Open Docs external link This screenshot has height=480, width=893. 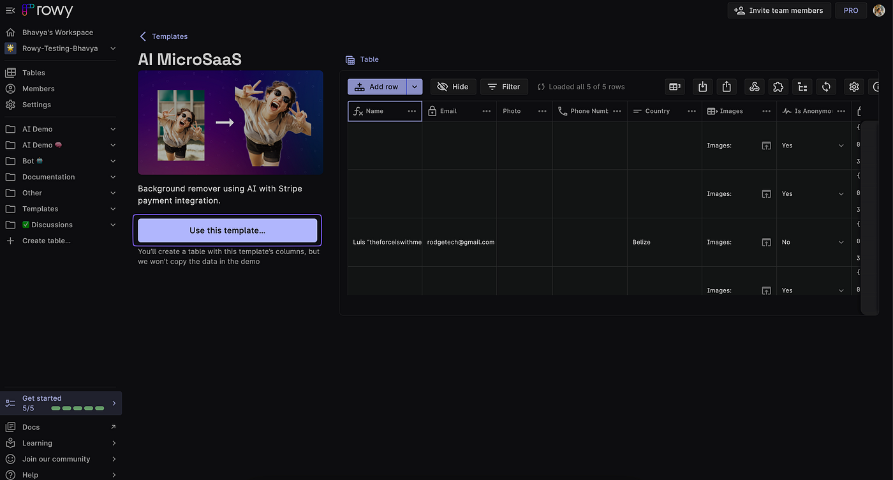coord(61,427)
